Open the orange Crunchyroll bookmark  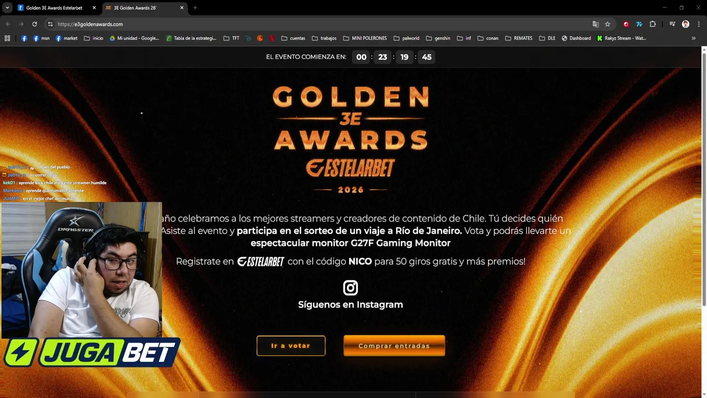point(260,38)
